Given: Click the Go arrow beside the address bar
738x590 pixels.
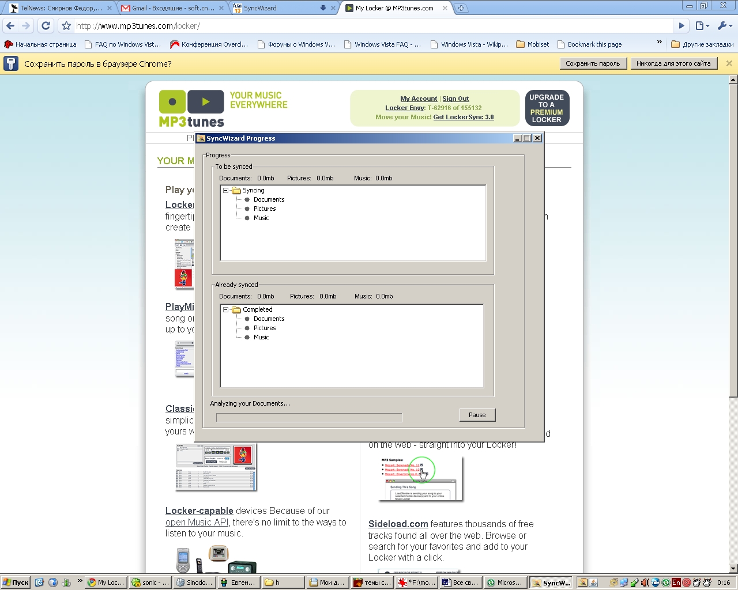Looking at the screenshot, I should (681, 26).
